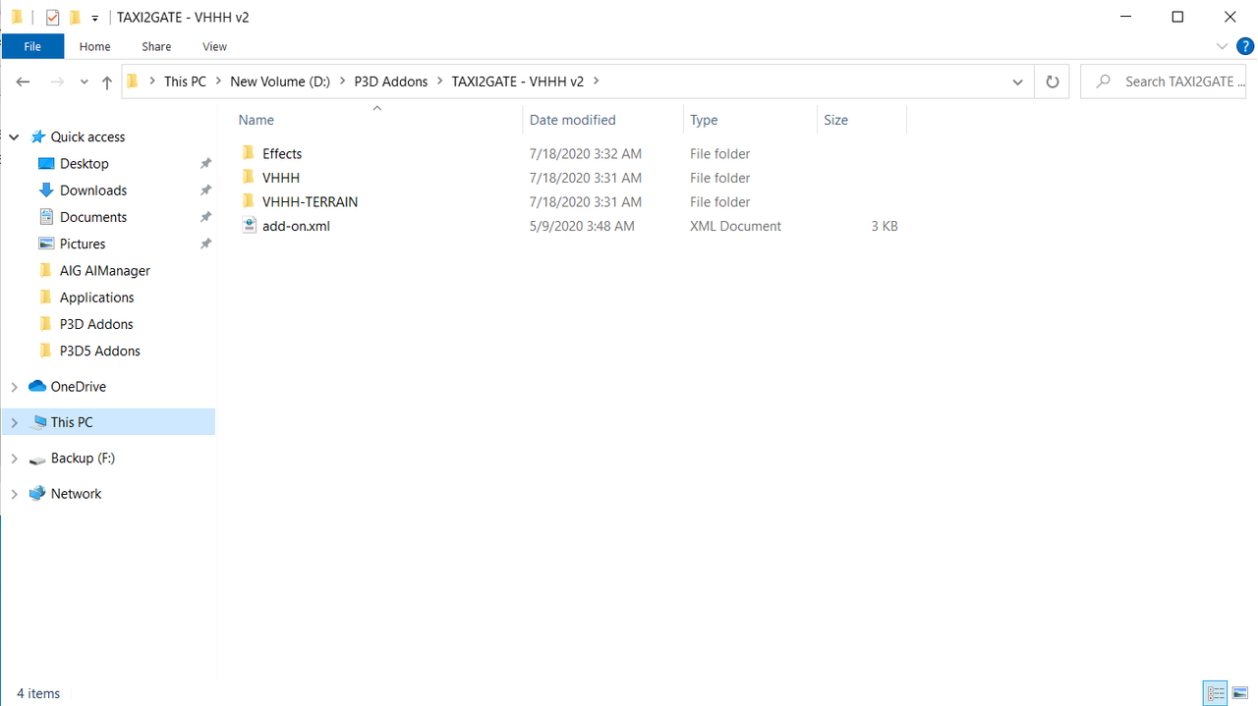This screenshot has width=1258, height=706.
Task: Click the folder icon in the title bar
Action: point(17,17)
